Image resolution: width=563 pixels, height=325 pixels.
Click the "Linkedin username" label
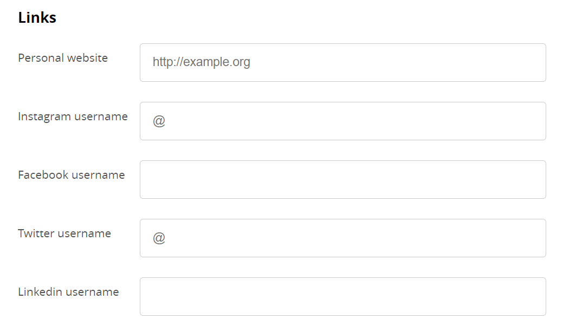pyautogui.click(x=68, y=292)
